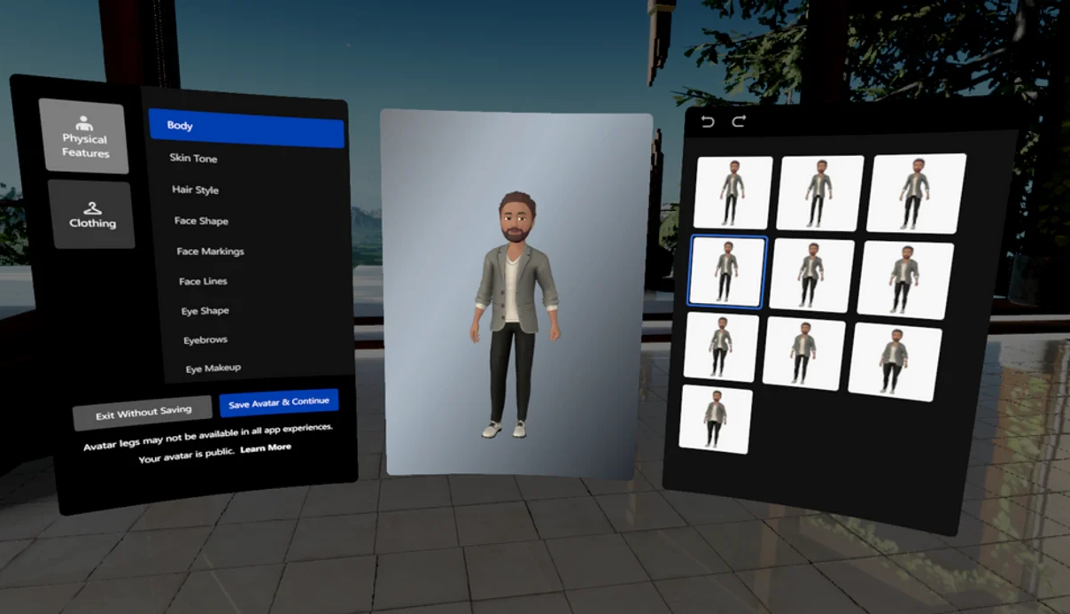Click the undo arrow icon
The image size is (1070, 614).
pyautogui.click(x=708, y=121)
